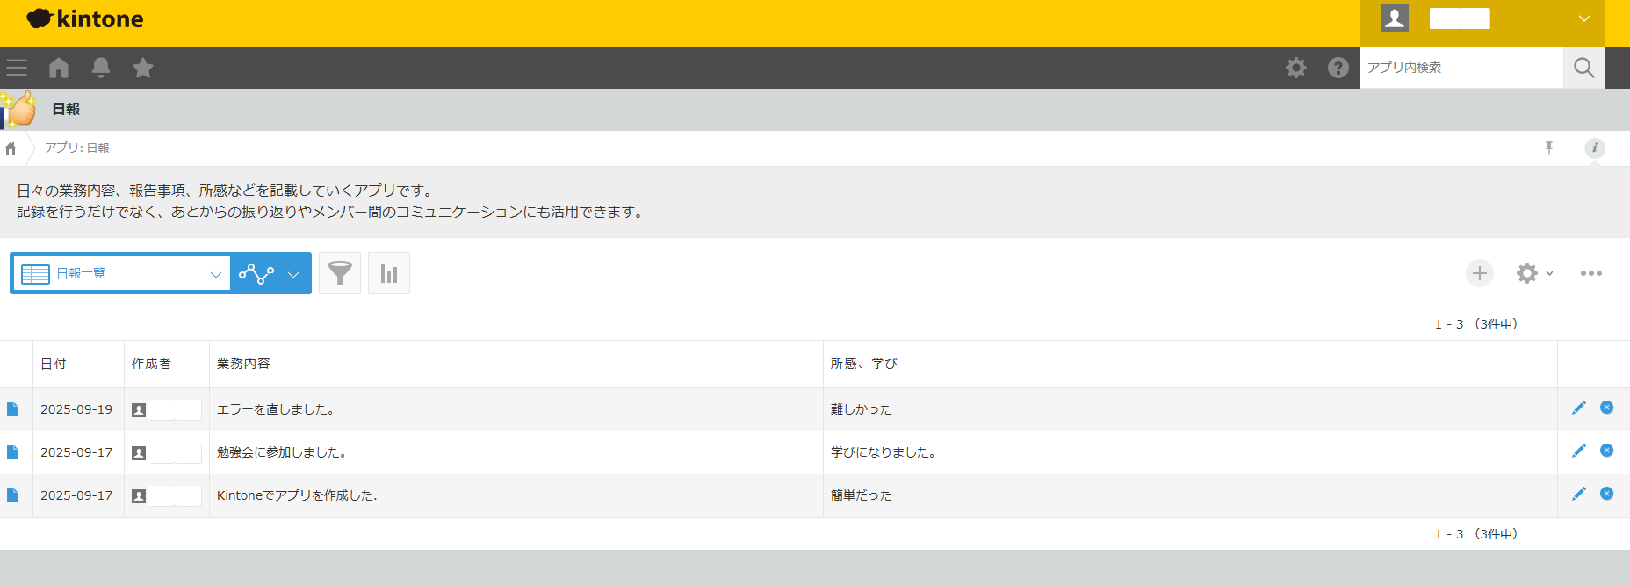
Task: Expand the 日報一覧 view selector
Action: pos(121,273)
